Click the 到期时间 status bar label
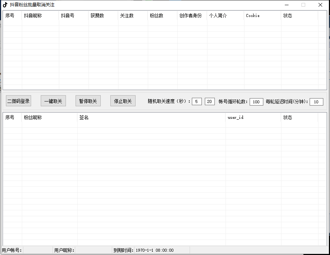This screenshot has height=255, width=330. (124, 250)
